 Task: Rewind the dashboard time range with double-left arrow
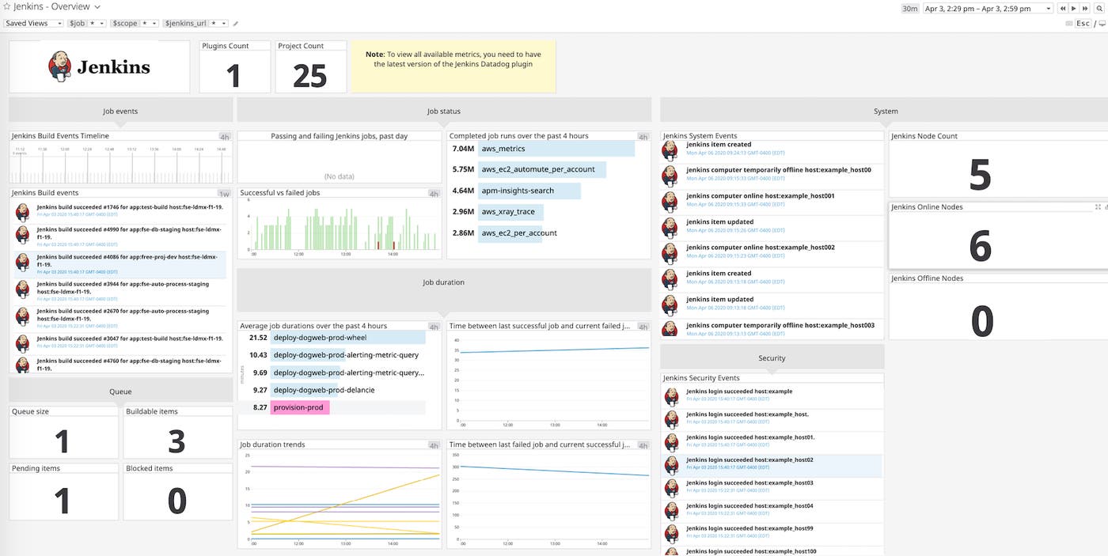click(x=1063, y=8)
